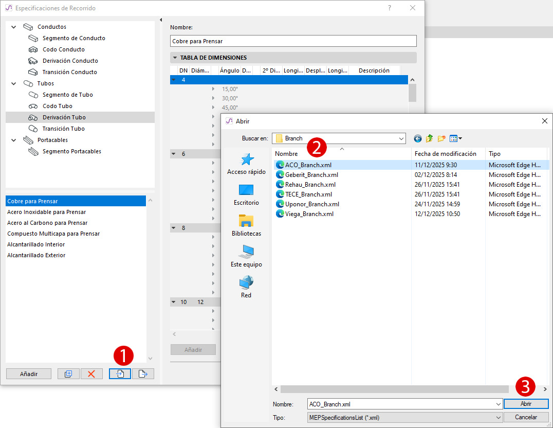This screenshot has height=428, width=553.
Task: Click the go back icon in Abrir
Action: pyautogui.click(x=417, y=138)
